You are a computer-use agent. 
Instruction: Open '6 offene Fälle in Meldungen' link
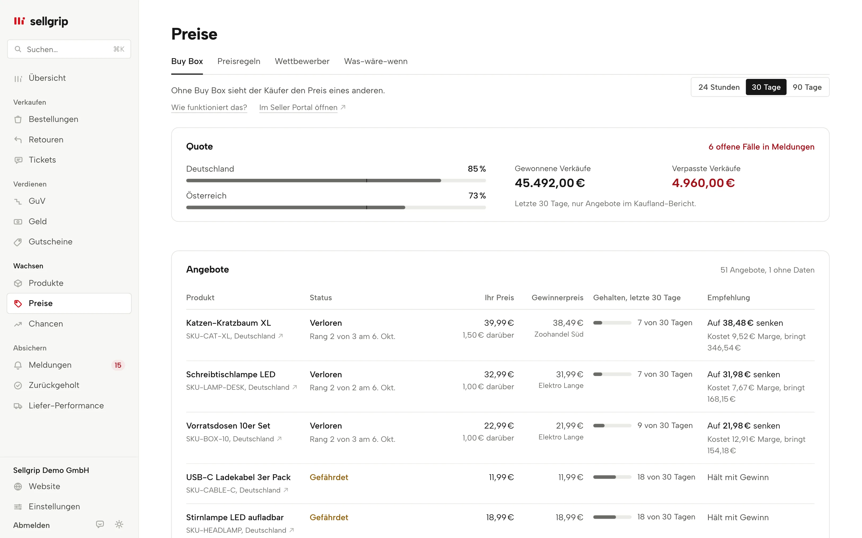tap(761, 147)
